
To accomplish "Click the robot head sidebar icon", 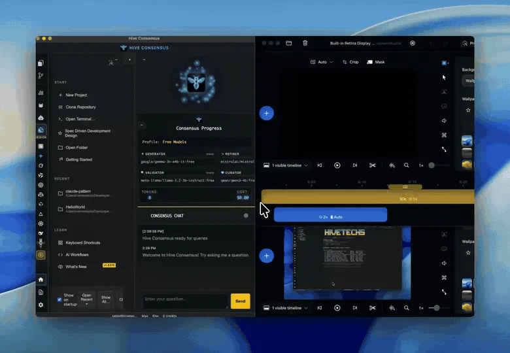I will pos(41,118).
